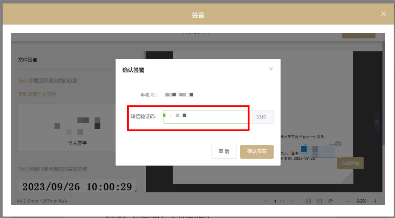Remove signature using X icon on document
395x218 pixels.
click(338, 144)
